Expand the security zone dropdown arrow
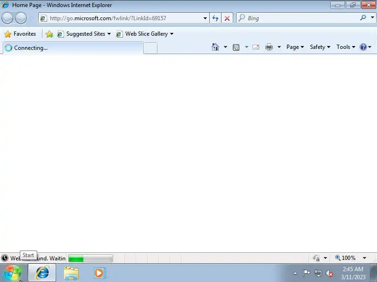The width and height of the screenshot is (377, 282). coord(325,258)
